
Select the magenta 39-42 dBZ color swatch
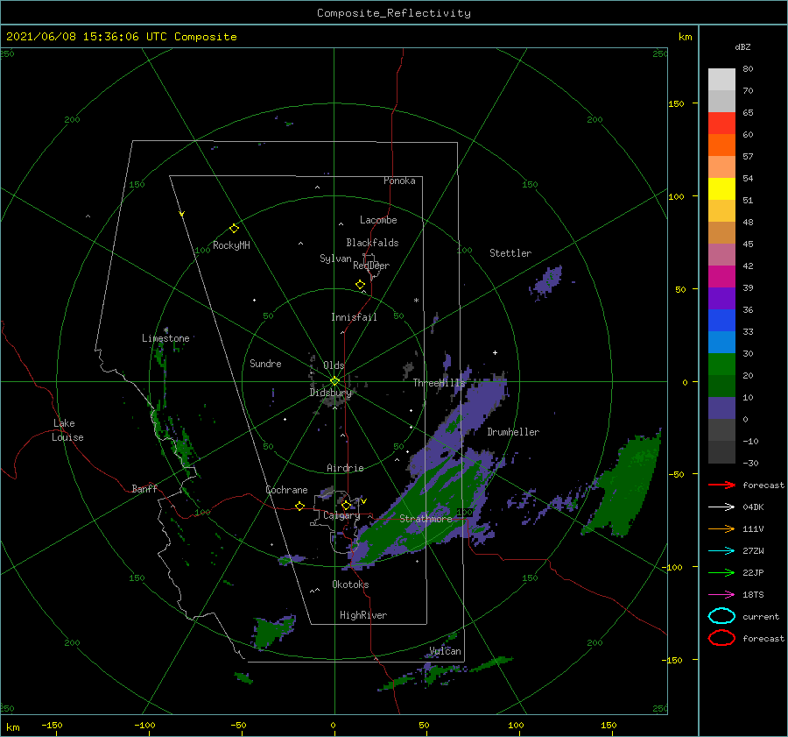(721, 276)
